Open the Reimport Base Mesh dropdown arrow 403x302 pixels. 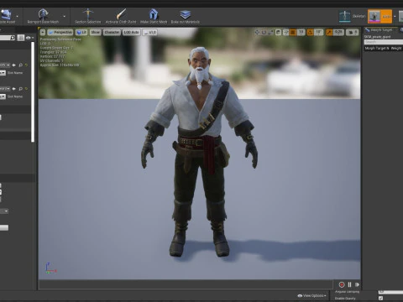click(x=65, y=16)
